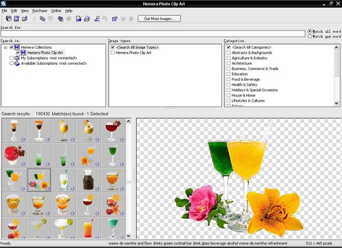Check Hemera Photo Clip Art image type
342x248 pixels.
(113, 53)
